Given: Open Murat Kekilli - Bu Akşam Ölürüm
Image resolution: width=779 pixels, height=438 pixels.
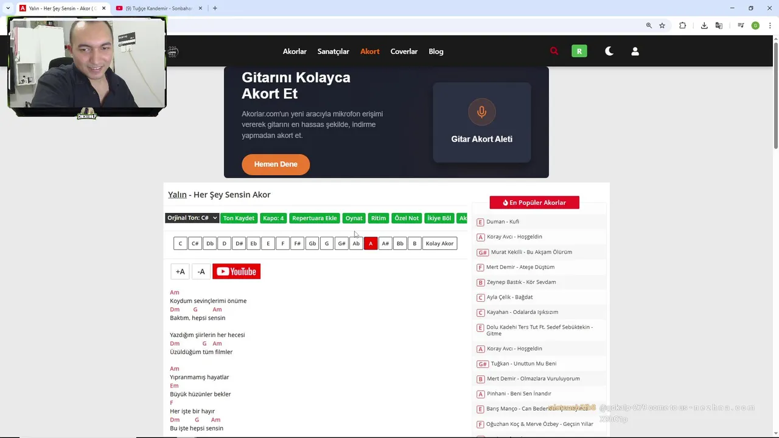Looking at the screenshot, I should coord(531,252).
